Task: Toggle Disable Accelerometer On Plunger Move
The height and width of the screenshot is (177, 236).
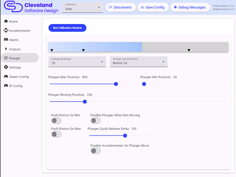Action: (95, 151)
